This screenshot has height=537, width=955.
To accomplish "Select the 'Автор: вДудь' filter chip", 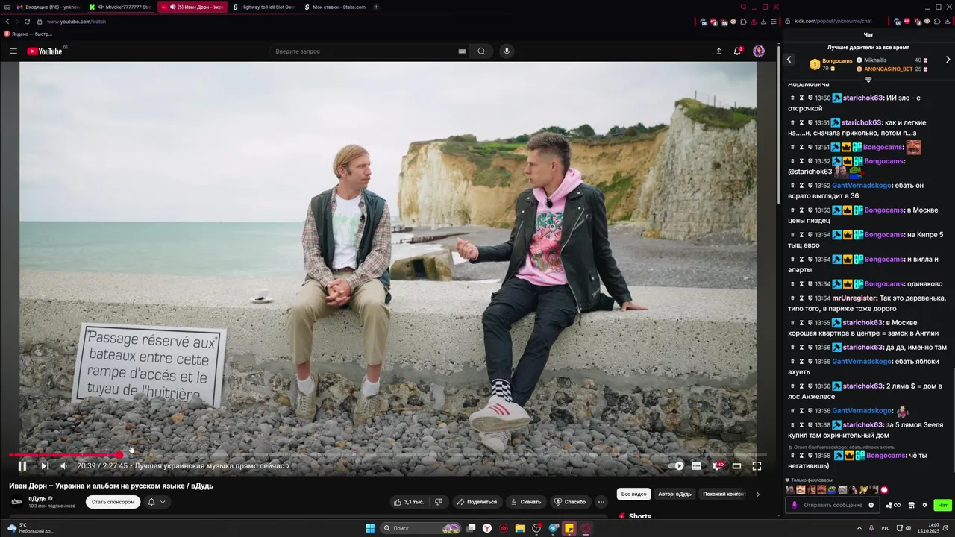I will click(x=674, y=494).
